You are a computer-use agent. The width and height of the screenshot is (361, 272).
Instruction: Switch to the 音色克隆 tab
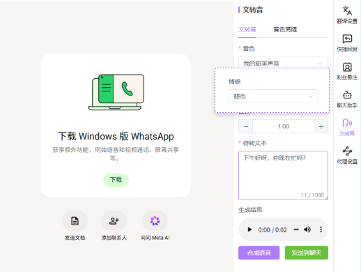[x=285, y=29]
